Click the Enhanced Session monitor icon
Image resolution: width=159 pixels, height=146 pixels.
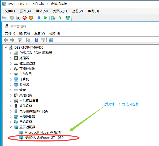[68, 18]
